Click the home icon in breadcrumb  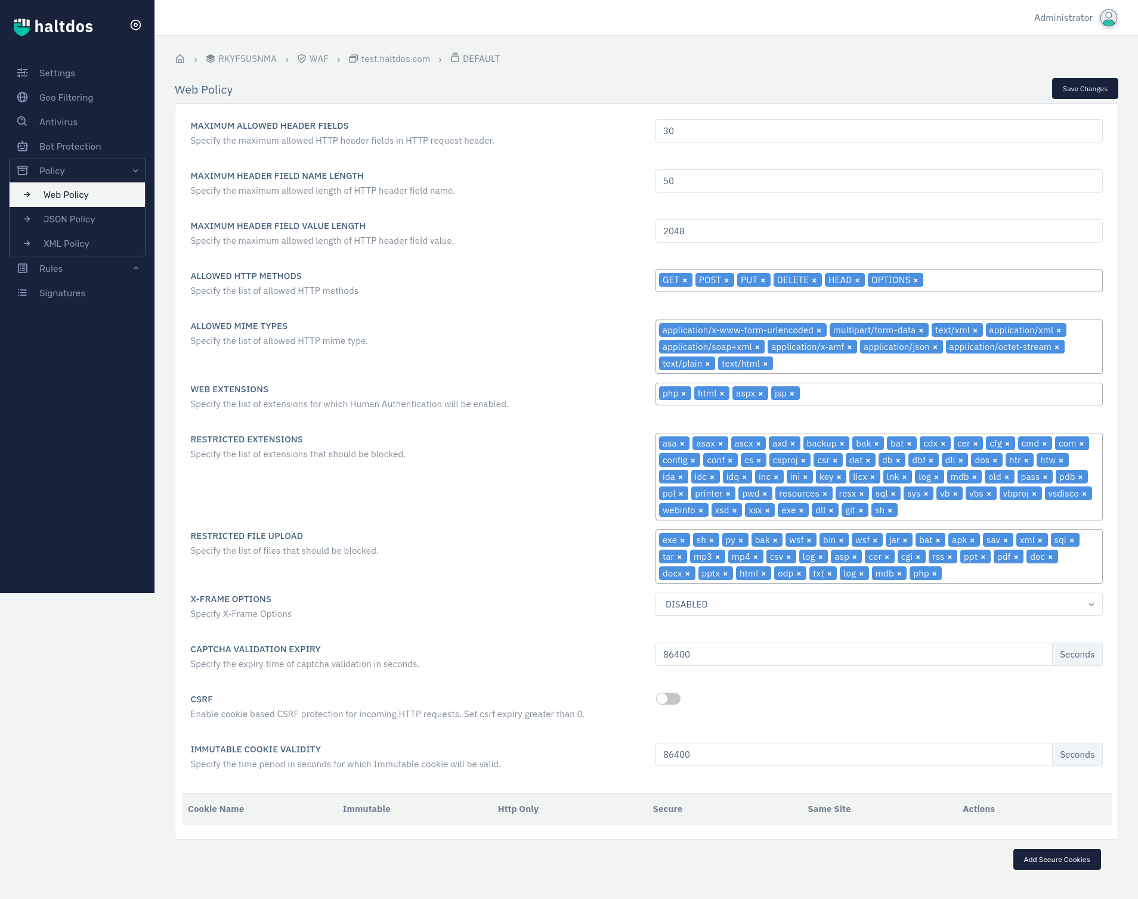[x=180, y=59]
